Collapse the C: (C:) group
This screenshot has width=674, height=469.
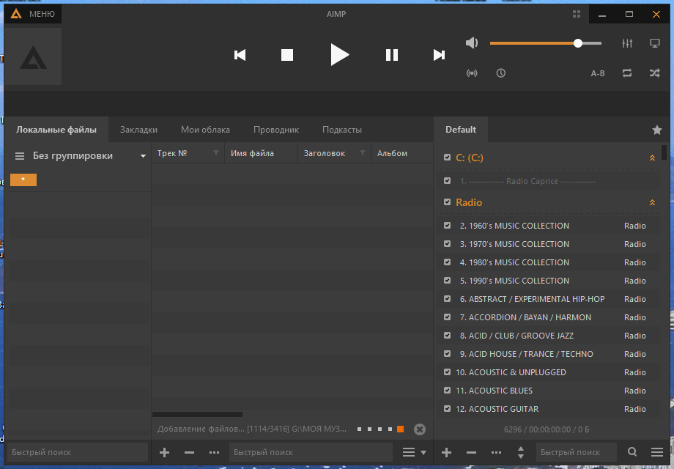(652, 158)
